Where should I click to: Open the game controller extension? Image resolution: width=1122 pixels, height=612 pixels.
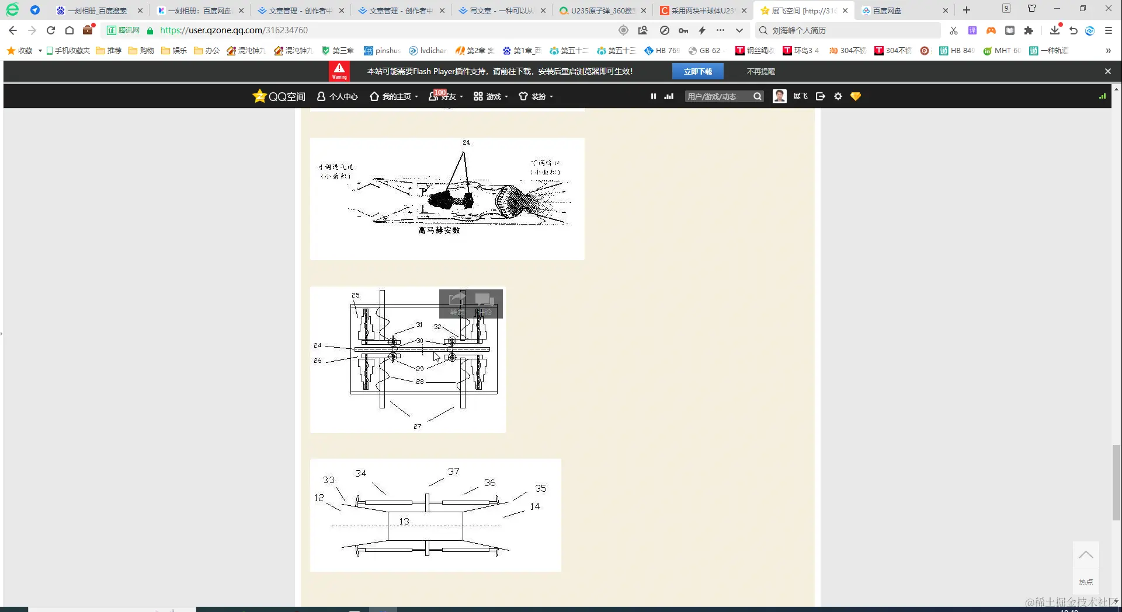(991, 30)
